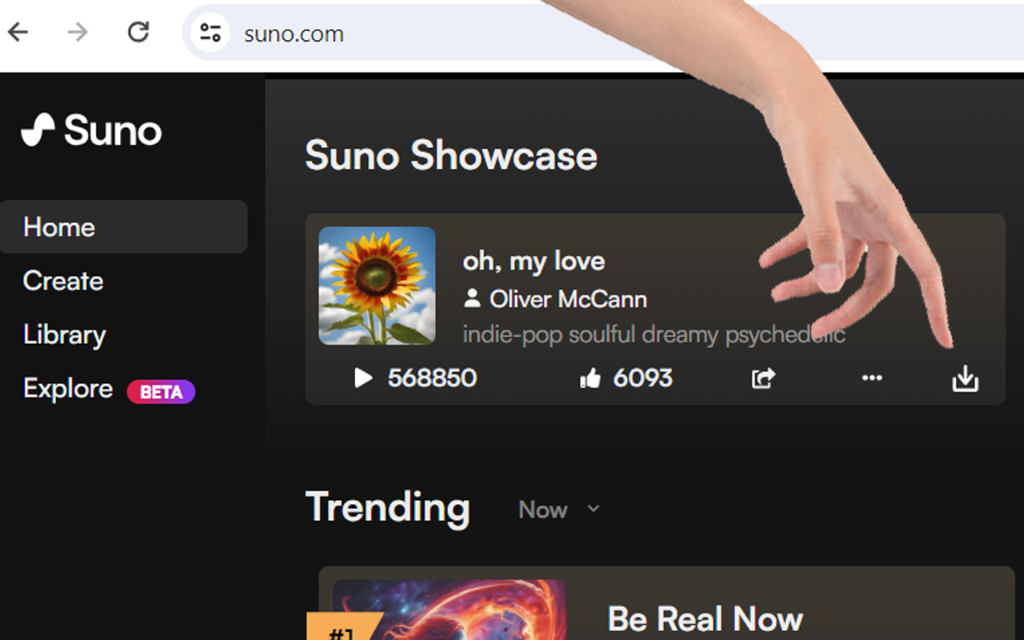The image size is (1024, 640).
Task: Click the Suno logo
Action: click(x=91, y=130)
